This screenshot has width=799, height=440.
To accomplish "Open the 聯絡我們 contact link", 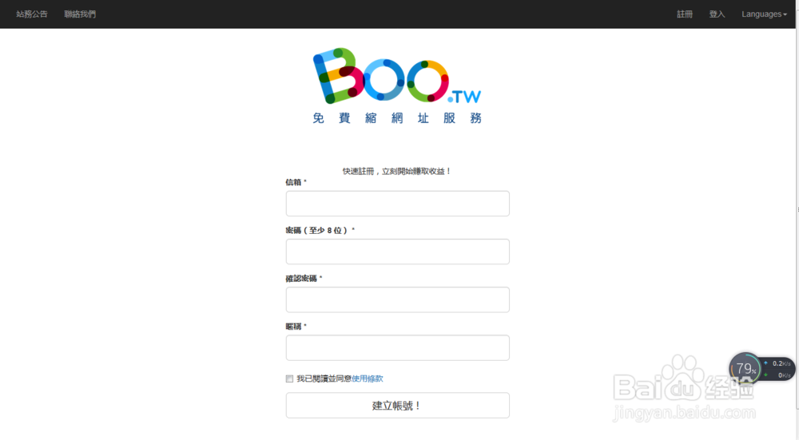I will coord(80,14).
